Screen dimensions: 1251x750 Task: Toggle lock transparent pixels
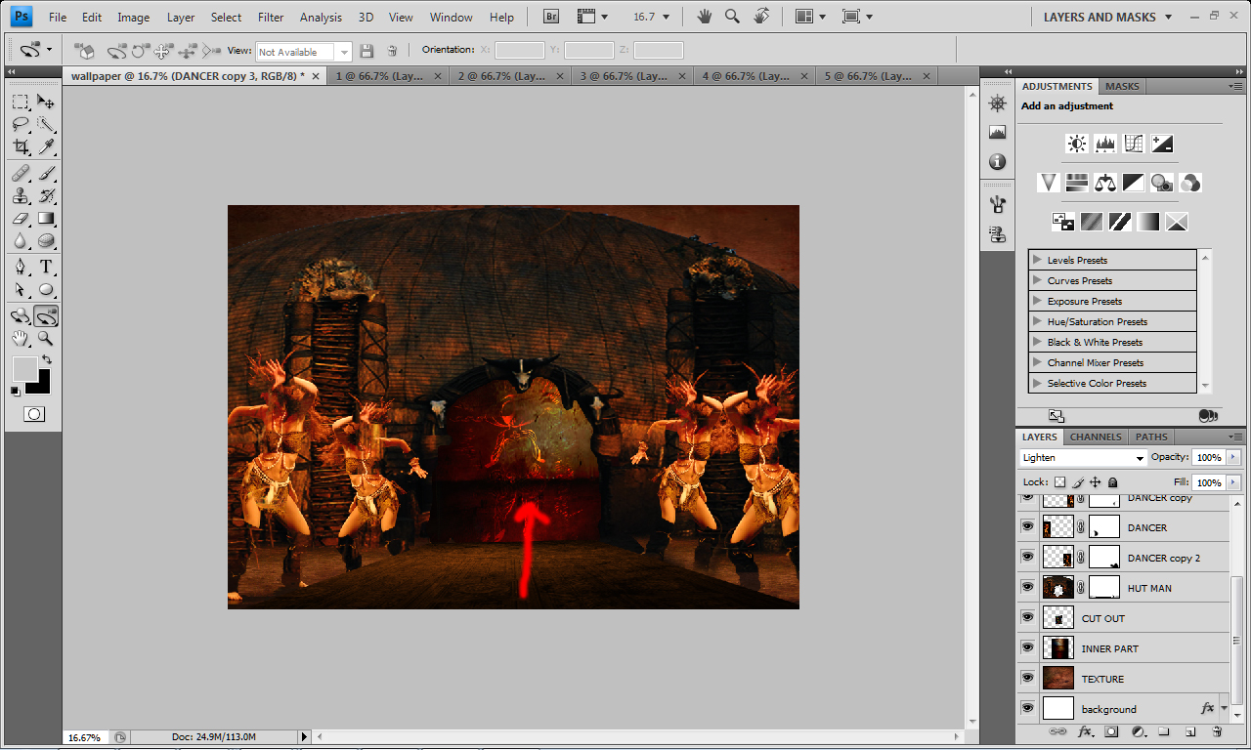(1059, 482)
